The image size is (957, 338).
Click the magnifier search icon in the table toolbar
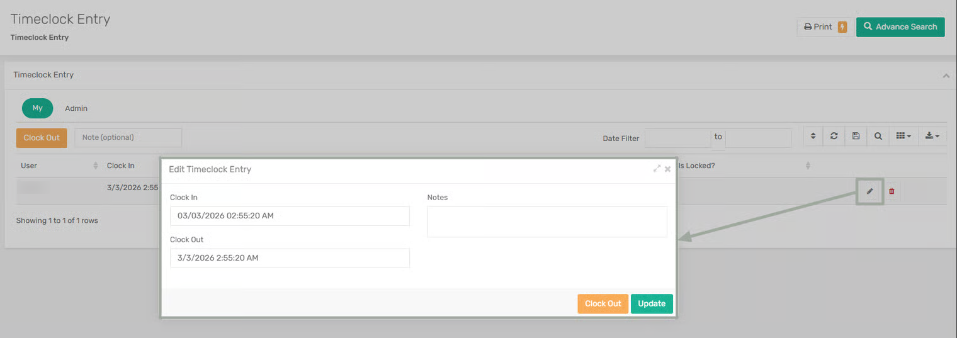click(x=878, y=136)
